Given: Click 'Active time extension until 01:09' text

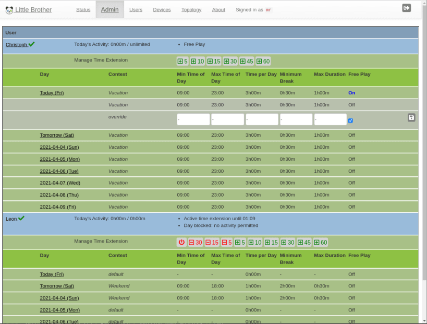Looking at the screenshot, I should click(219, 219).
